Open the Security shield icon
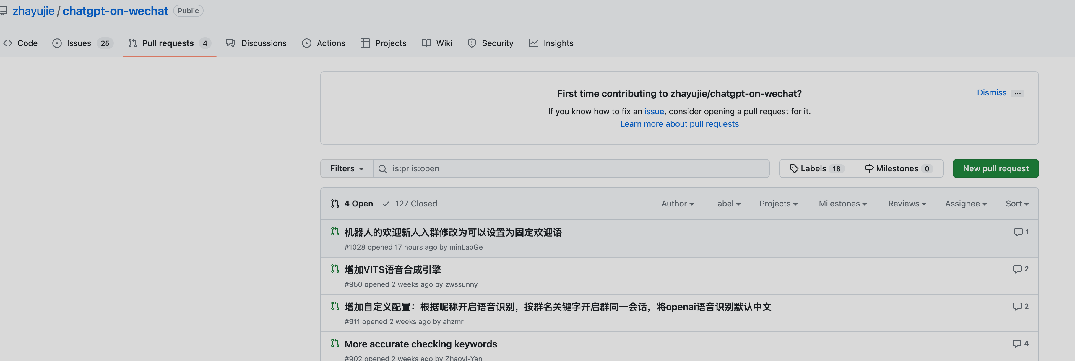 point(472,43)
